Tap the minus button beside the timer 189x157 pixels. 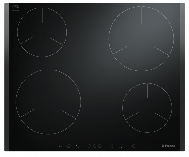coord(89,146)
